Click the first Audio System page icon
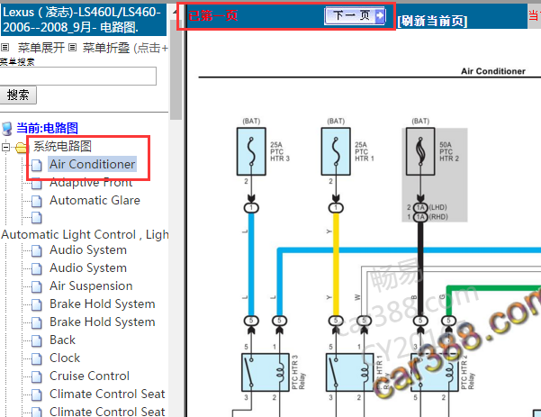The image size is (541, 417). [37, 251]
